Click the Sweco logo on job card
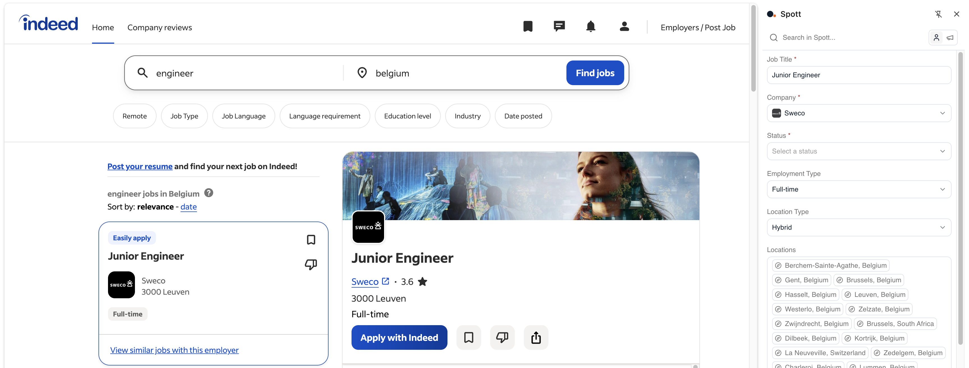Image resolution: width=969 pixels, height=368 pixels. point(121,285)
